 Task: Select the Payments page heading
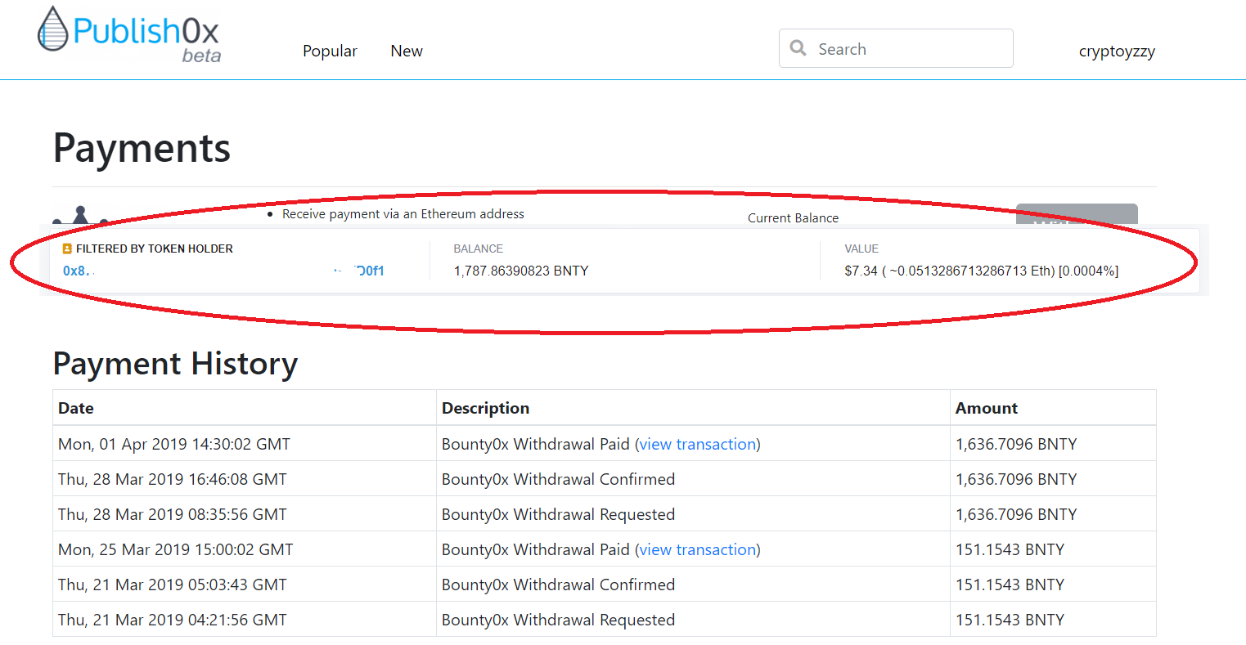(142, 149)
